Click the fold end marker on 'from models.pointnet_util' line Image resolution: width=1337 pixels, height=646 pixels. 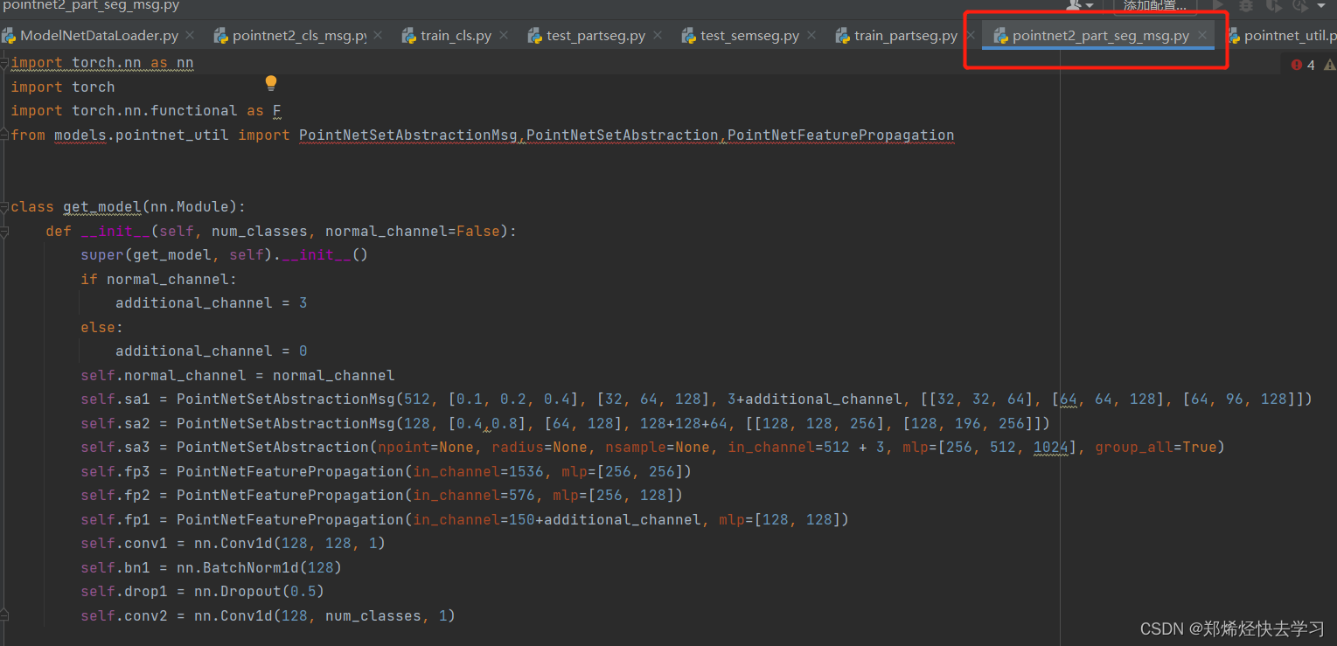[x=4, y=135]
